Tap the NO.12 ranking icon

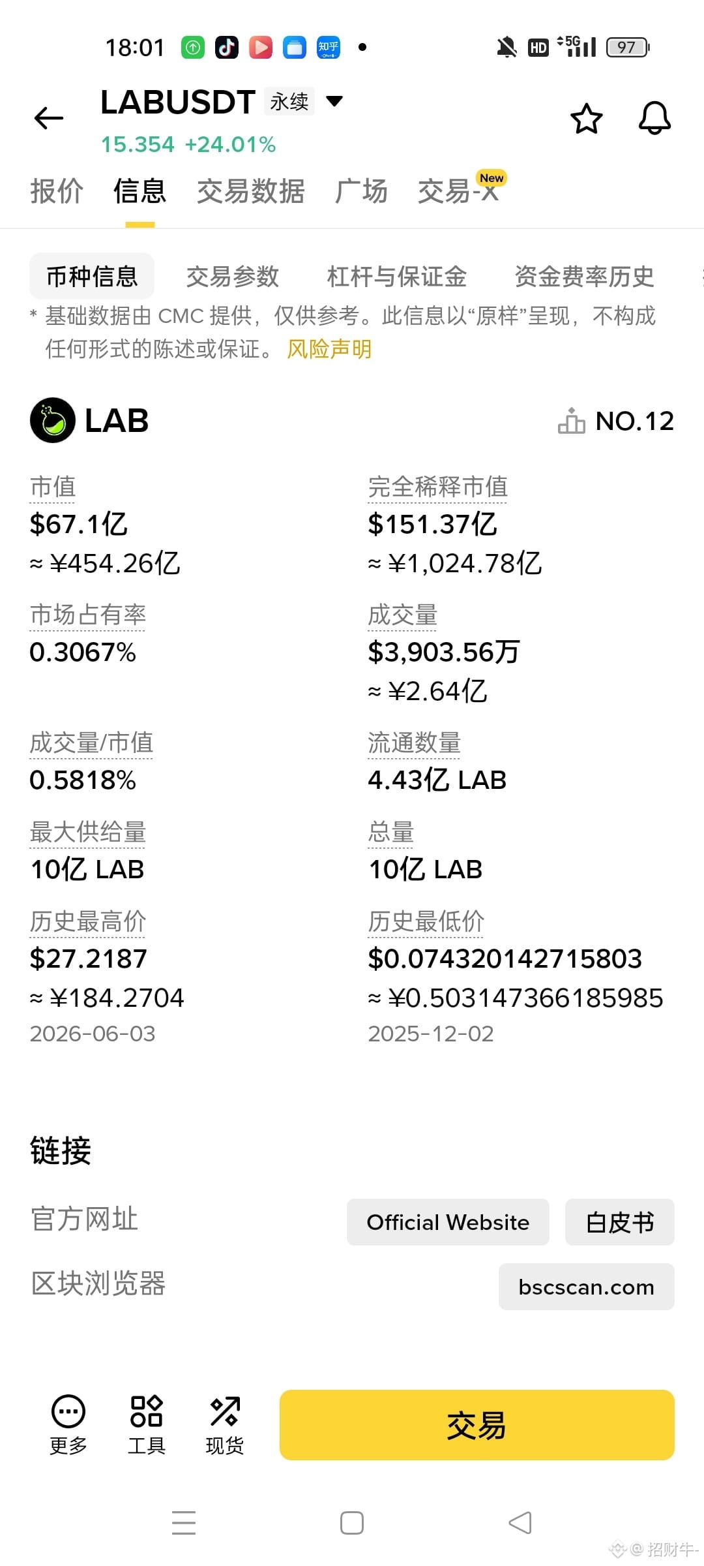tap(572, 421)
